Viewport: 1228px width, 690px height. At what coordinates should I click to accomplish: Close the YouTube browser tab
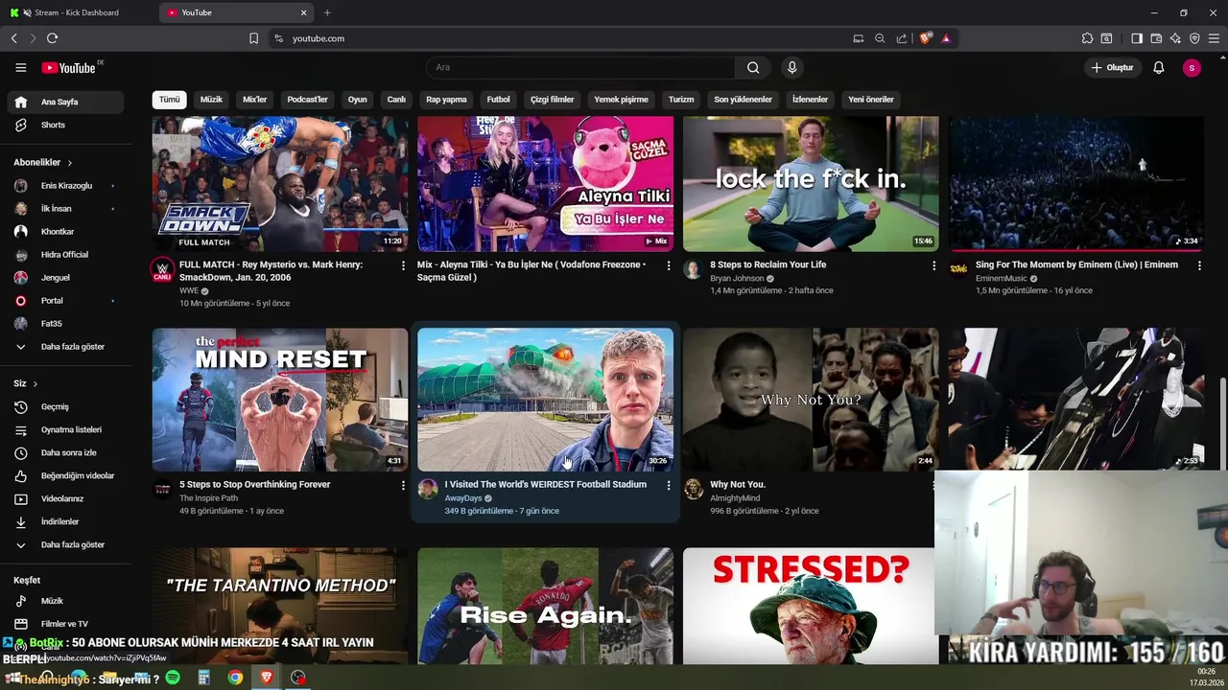point(304,12)
